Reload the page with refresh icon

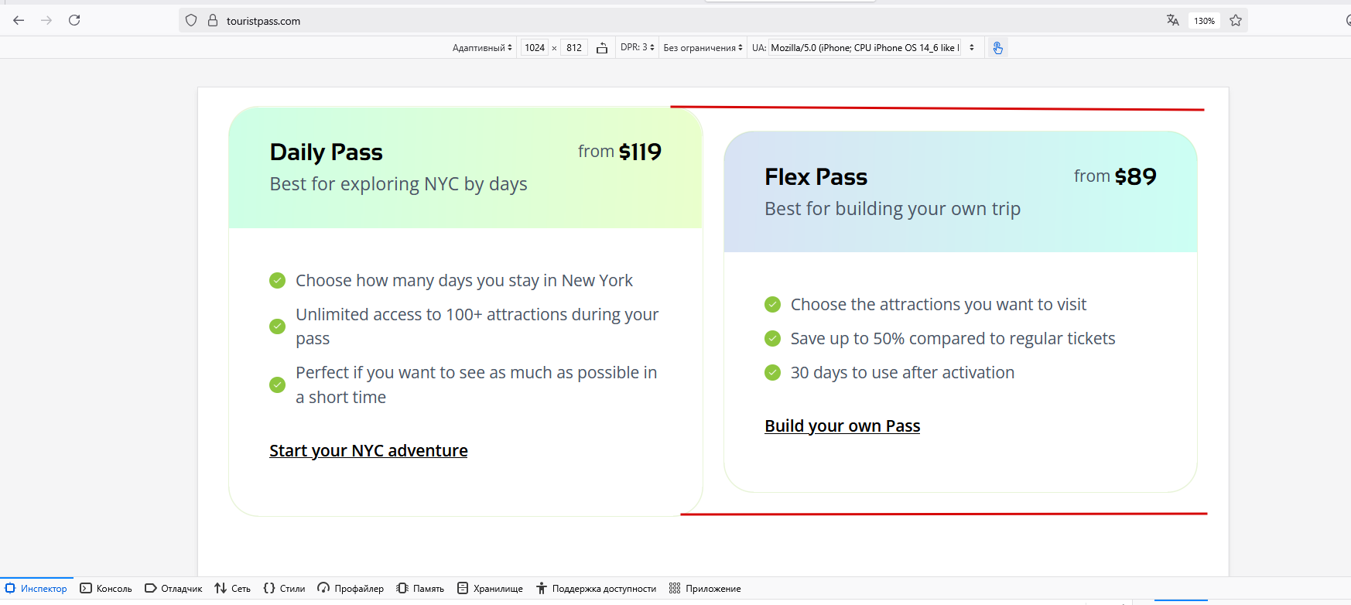74,20
